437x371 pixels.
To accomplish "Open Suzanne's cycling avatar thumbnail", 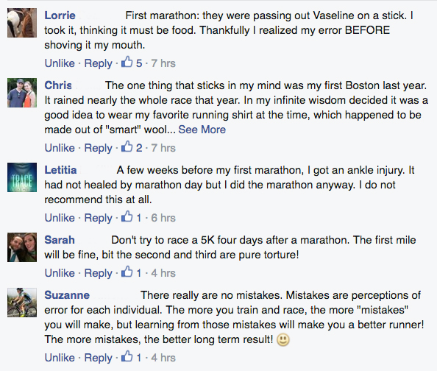I will [22, 303].
